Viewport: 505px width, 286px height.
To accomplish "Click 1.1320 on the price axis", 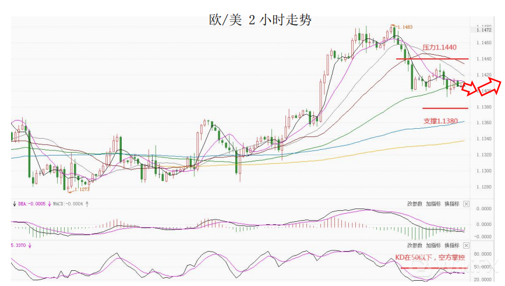I will click(484, 155).
